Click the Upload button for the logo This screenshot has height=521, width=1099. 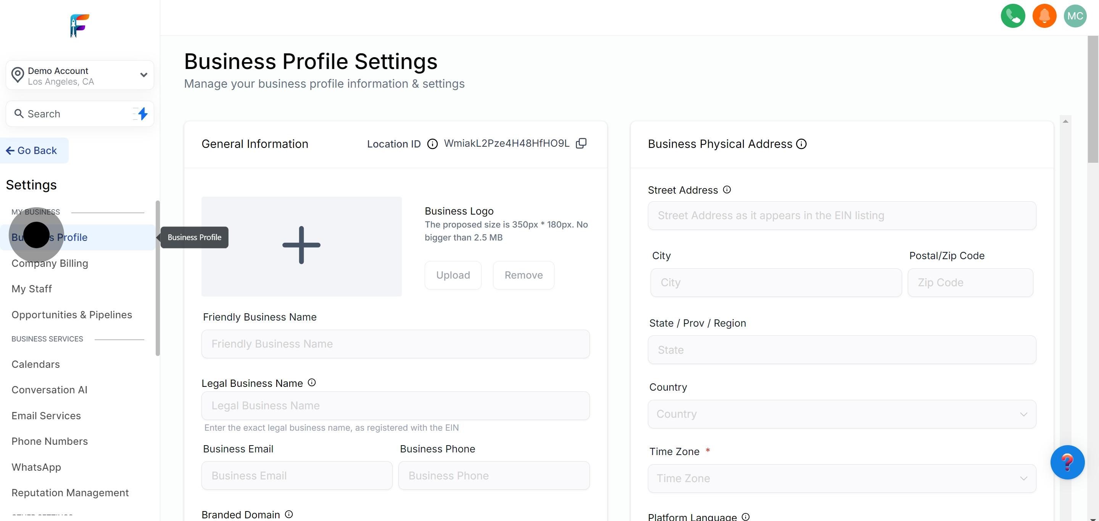(x=453, y=275)
